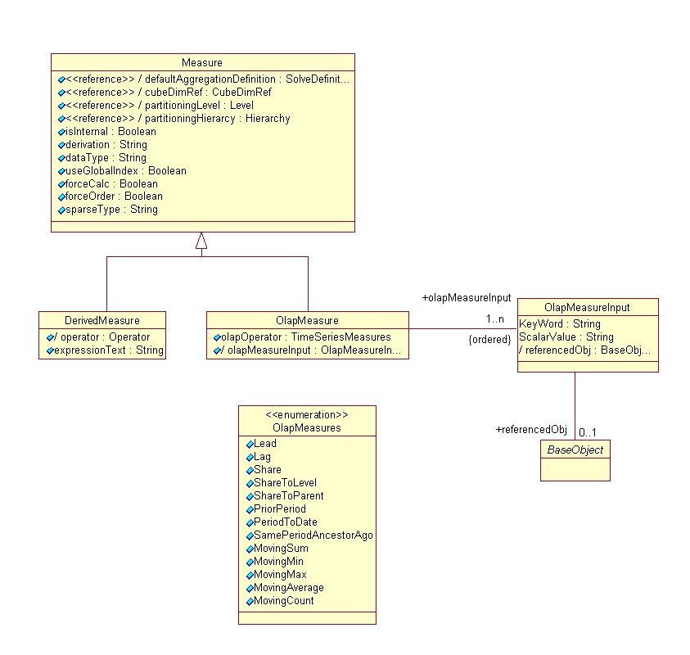This screenshot has height=655, width=690.
Task: Click the Share enumeration literal
Action: click(268, 470)
